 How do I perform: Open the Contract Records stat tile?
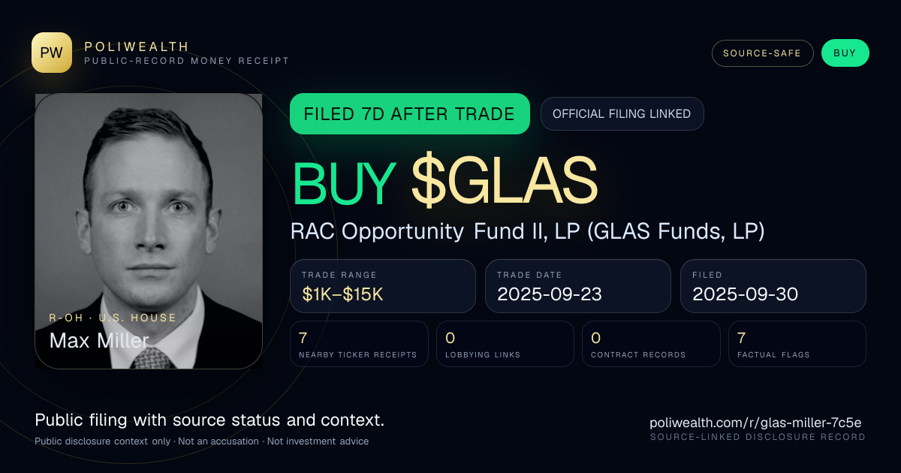(651, 344)
